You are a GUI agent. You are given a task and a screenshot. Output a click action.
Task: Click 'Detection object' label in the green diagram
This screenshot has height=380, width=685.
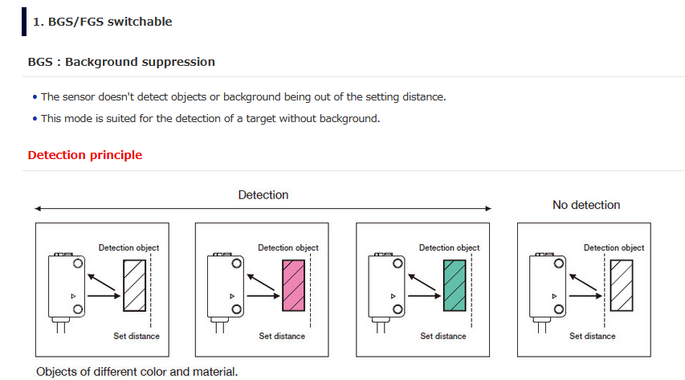[x=449, y=247]
